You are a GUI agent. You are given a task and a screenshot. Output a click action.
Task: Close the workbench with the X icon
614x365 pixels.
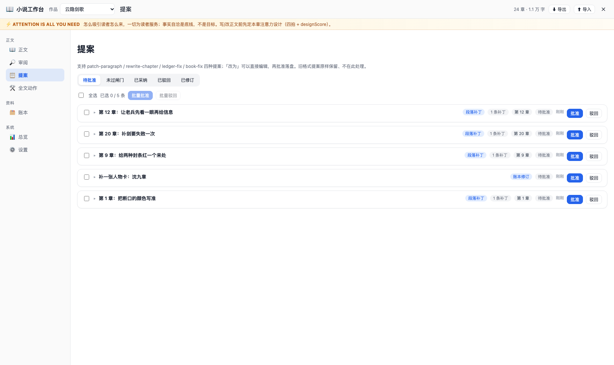pyautogui.click(x=603, y=9)
